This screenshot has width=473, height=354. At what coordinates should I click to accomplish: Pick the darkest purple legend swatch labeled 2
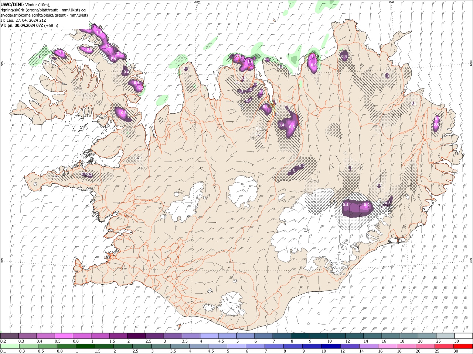(136, 336)
